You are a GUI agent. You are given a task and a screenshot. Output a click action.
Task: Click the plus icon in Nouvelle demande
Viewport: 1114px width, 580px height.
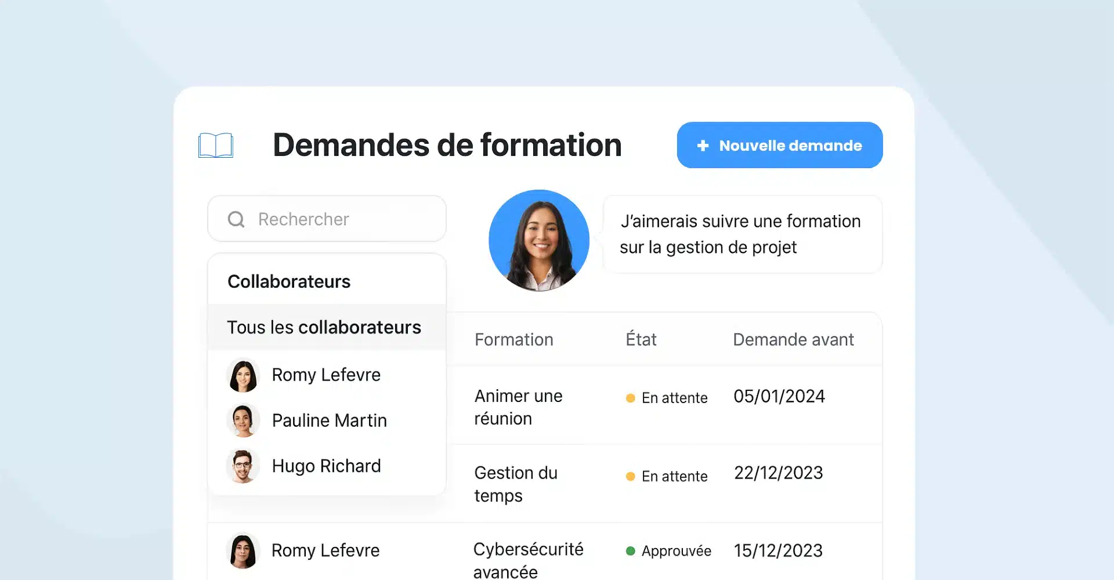tap(703, 146)
